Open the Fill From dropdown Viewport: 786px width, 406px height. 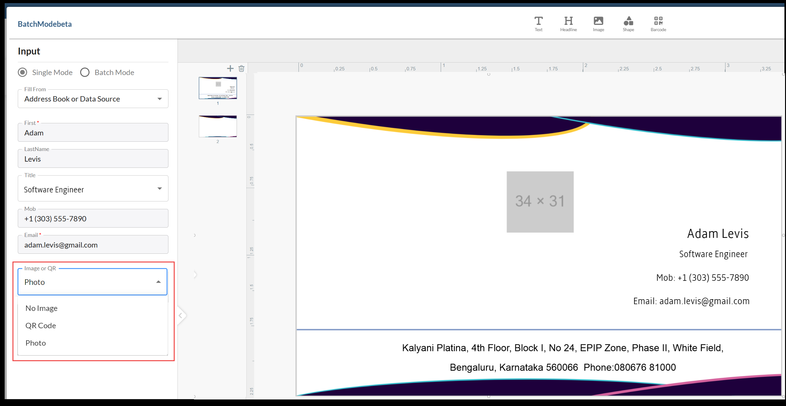click(x=93, y=99)
